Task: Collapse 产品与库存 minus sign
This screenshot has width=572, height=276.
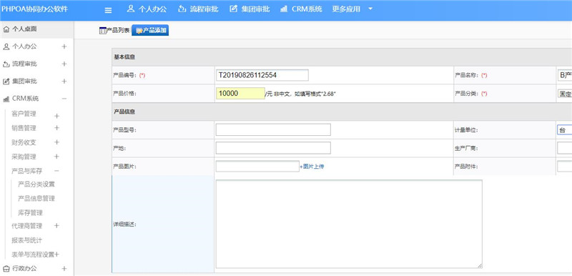Action: (x=56, y=171)
